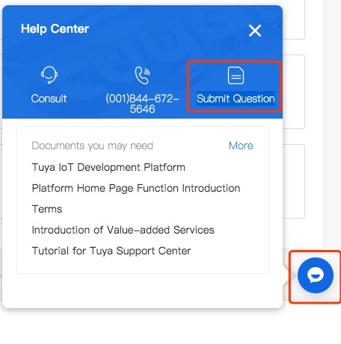The image size is (341, 344).
Task: Close the Help Center popup with X
Action: click(255, 31)
